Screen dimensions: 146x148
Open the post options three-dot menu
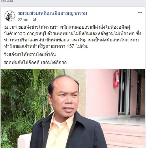coord(140,12)
